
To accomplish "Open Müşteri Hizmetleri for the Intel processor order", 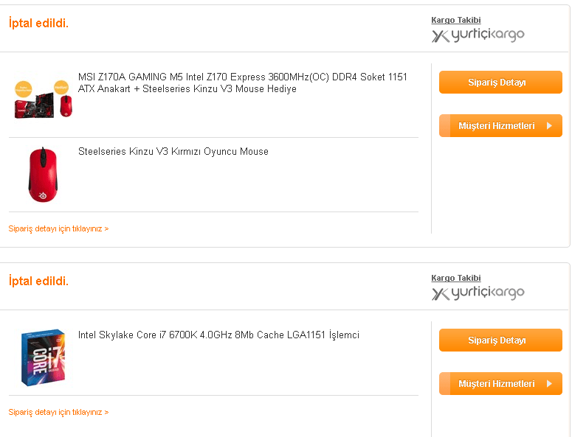I will click(496, 384).
